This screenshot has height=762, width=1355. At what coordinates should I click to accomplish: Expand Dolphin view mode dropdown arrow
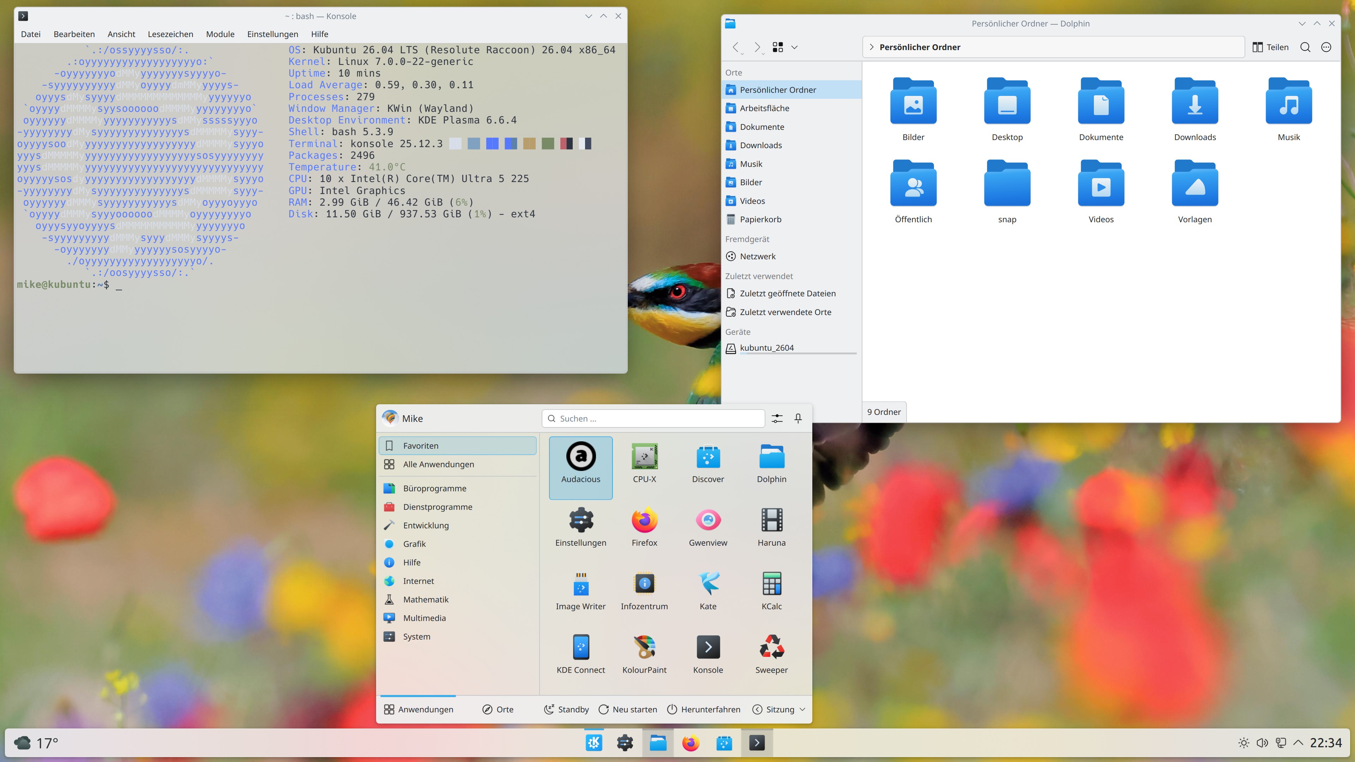tap(794, 47)
